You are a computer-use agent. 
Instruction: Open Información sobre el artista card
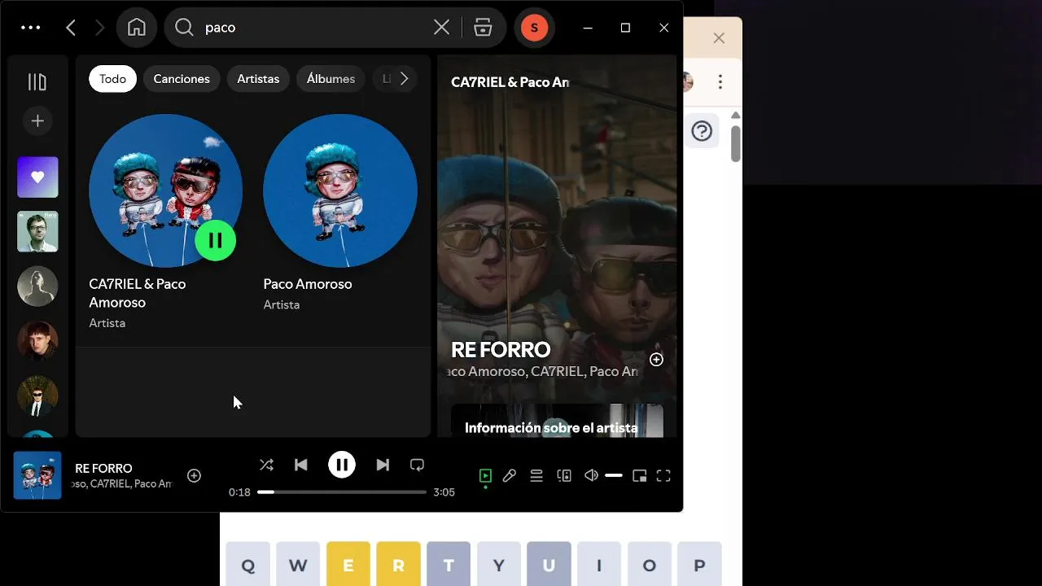(x=557, y=421)
